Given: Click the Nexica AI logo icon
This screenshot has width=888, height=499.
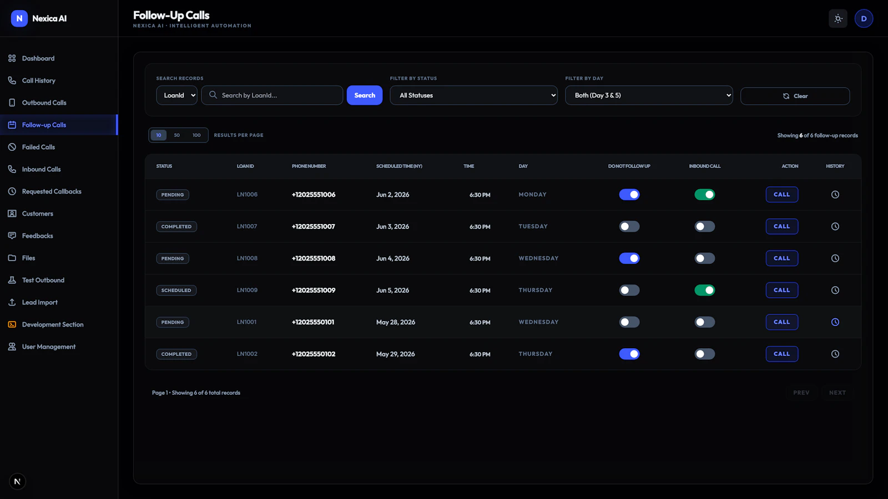Looking at the screenshot, I should point(19,18).
